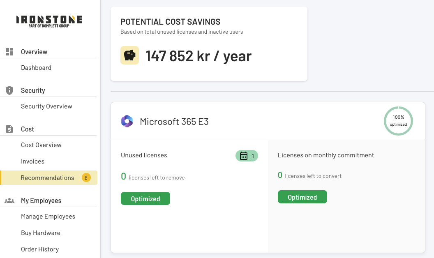This screenshot has height=258, width=434.
Task: Click the Security shield icon
Action: click(x=9, y=90)
